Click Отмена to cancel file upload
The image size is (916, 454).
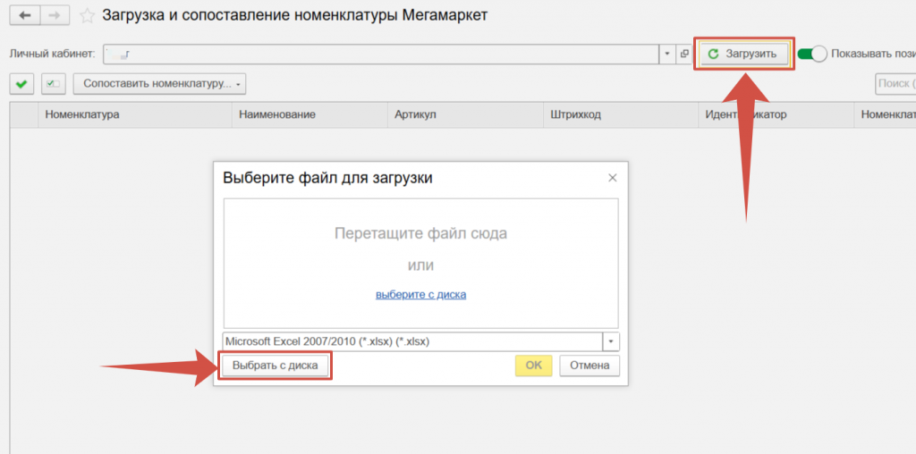589,366
